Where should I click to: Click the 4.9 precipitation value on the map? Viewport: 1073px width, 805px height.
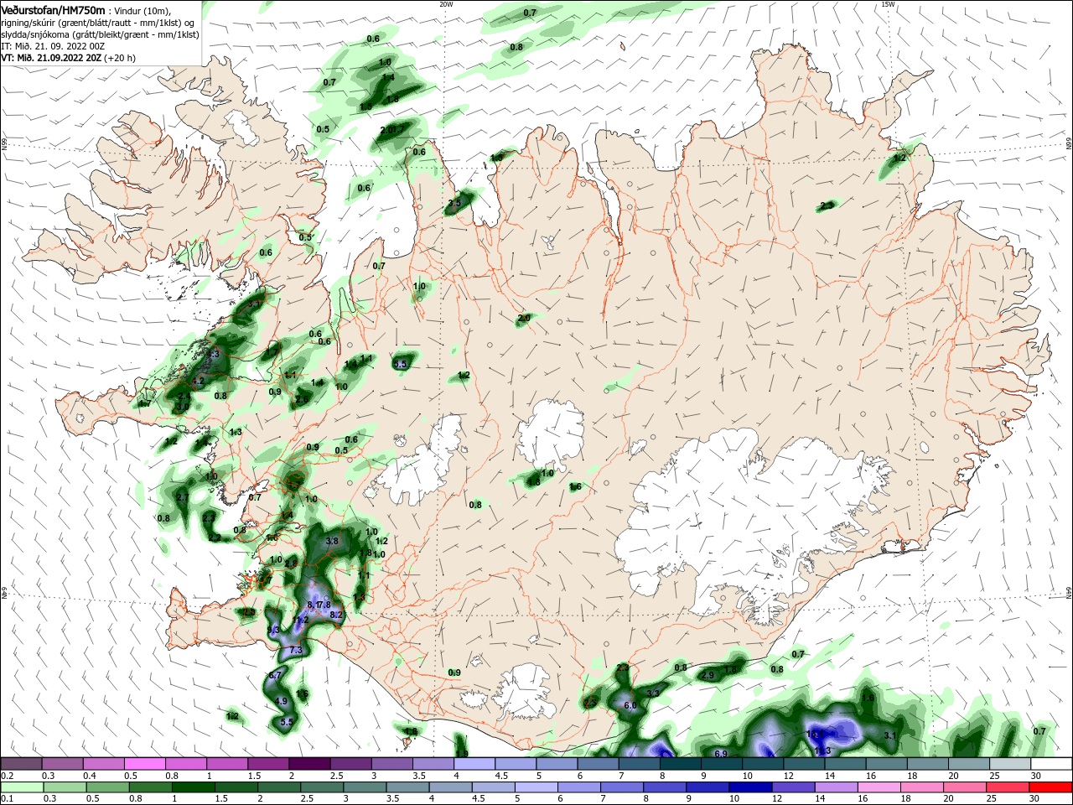[x=282, y=701]
